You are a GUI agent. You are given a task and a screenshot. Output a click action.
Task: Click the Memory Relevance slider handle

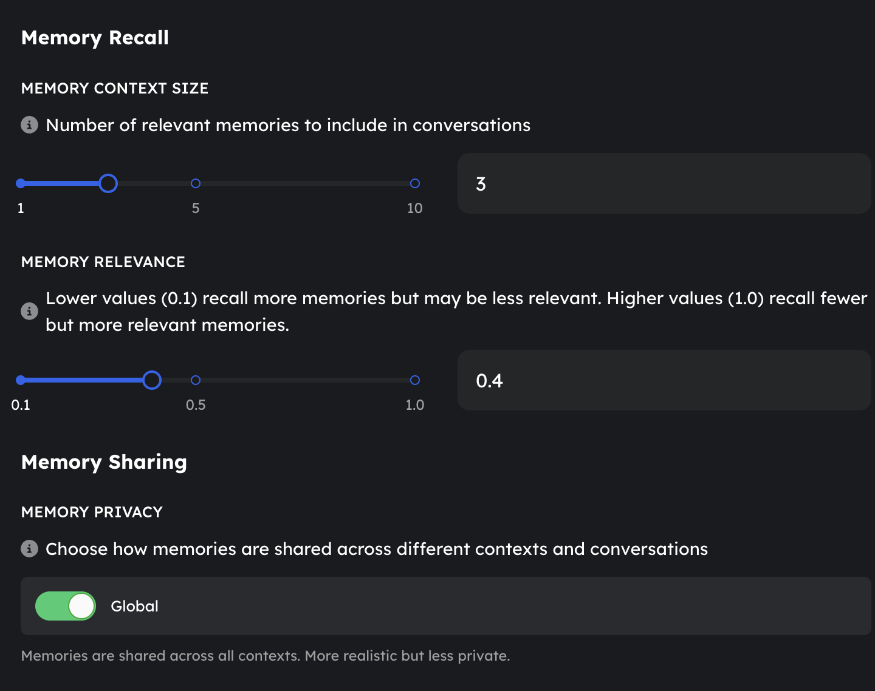click(152, 380)
